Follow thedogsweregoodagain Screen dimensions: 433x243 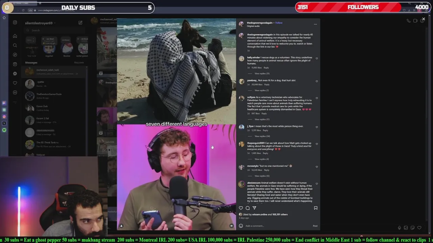tap(279, 23)
